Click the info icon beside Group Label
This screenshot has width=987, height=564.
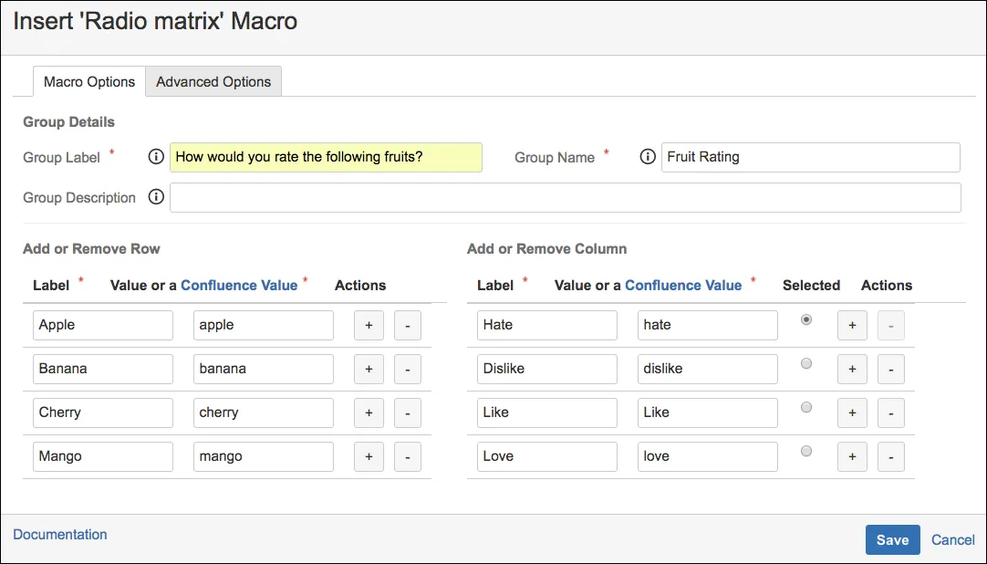[156, 157]
